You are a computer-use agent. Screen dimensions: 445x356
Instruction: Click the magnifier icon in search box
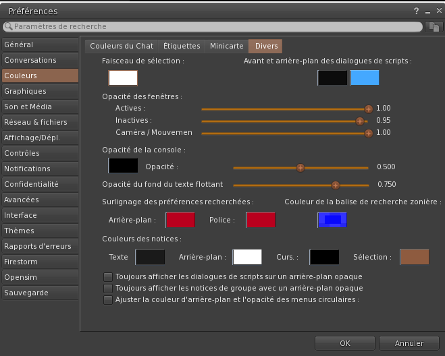pyautogui.click(x=9, y=26)
